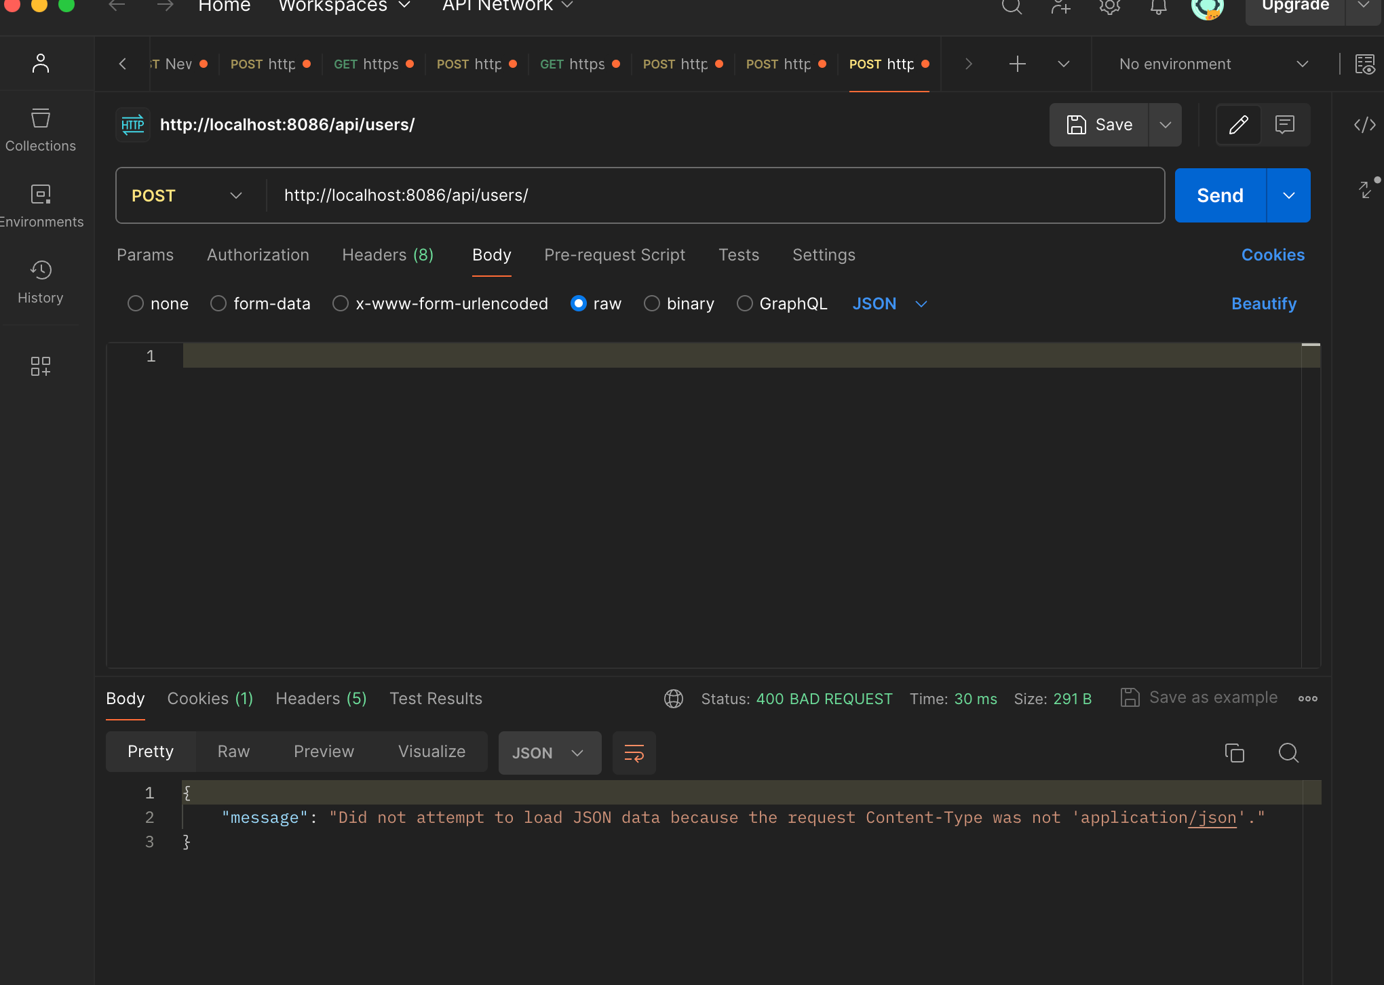1384x985 pixels.
Task: Click the user avatar icon
Action: (x=1207, y=7)
